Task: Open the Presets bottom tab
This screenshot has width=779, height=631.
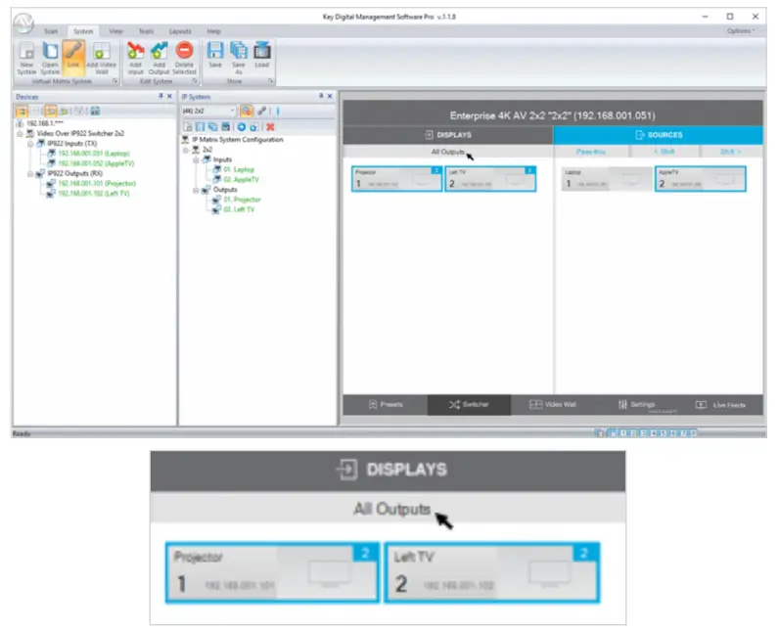Action: [x=386, y=405]
